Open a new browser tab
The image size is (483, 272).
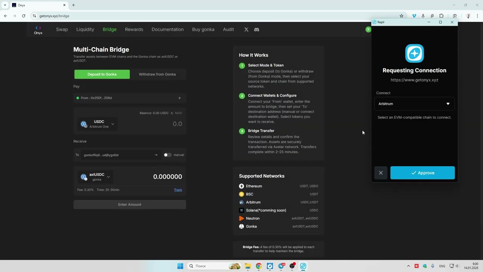[73, 5]
